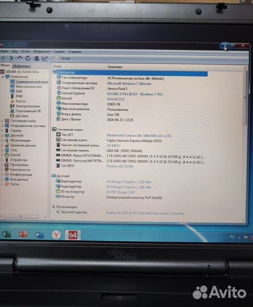Expand the Сеть tree node
The height and width of the screenshot is (307, 253).
(2, 150)
